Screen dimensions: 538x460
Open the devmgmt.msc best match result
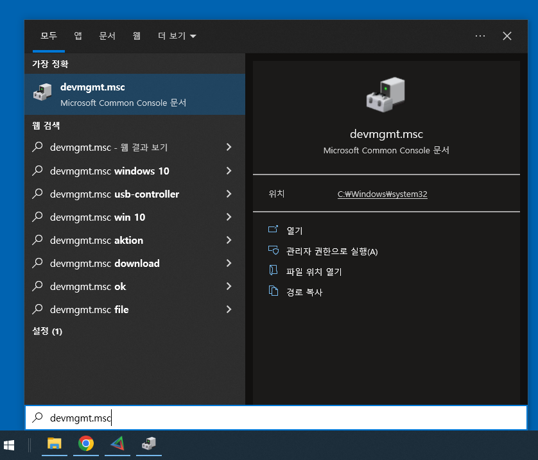pyautogui.click(x=135, y=94)
